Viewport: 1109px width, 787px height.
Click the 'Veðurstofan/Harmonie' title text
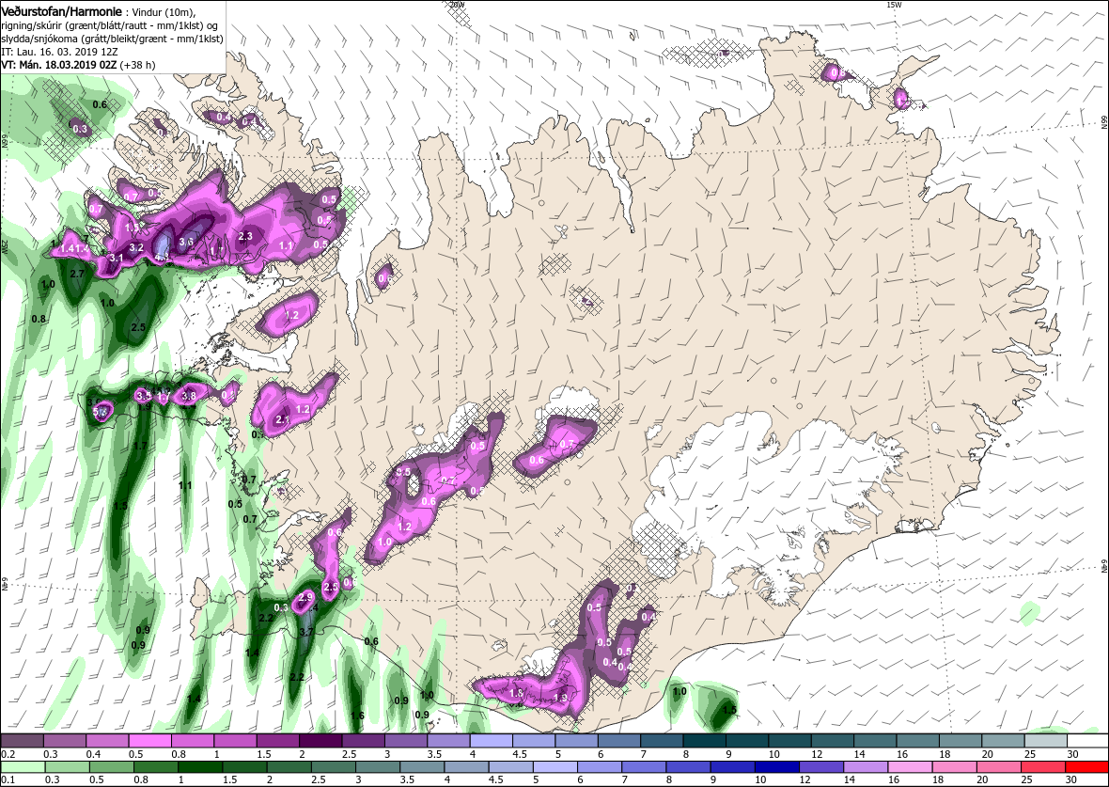[x=61, y=11]
